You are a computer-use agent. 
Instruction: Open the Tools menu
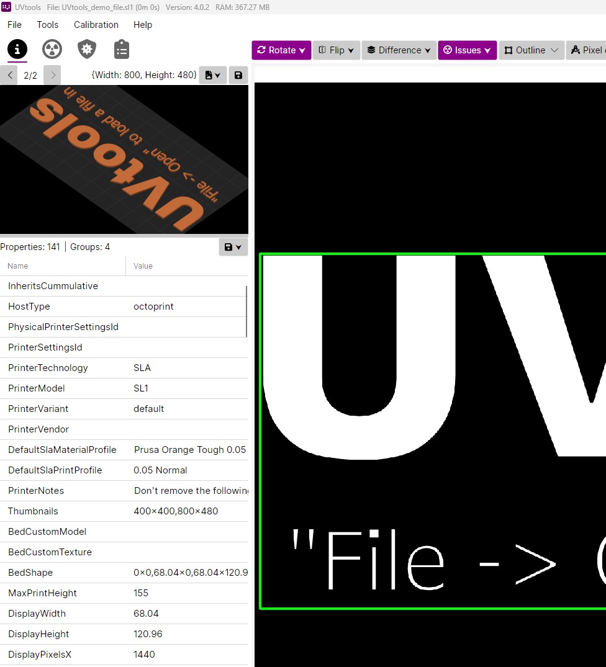(47, 25)
